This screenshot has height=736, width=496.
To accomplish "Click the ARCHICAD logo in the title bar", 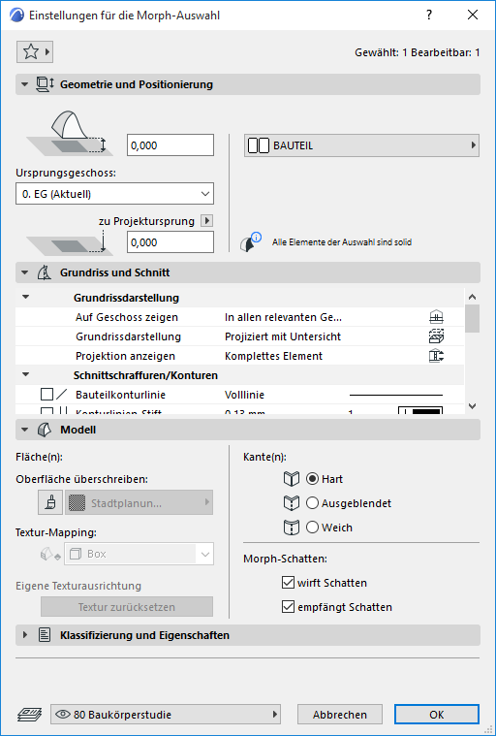I will (x=16, y=15).
